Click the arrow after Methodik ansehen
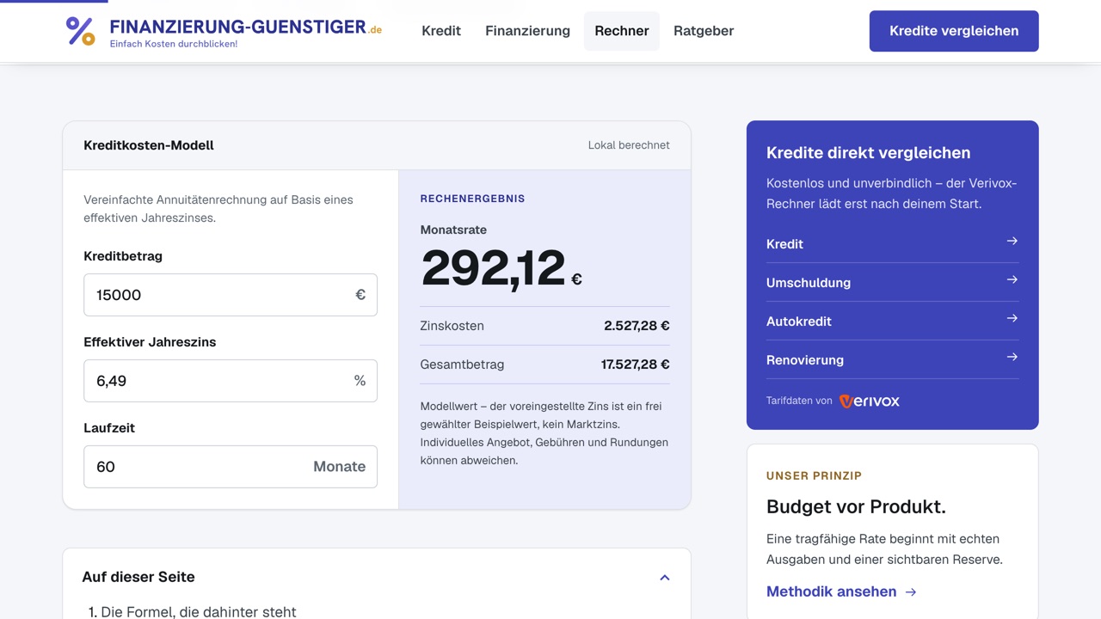Viewport: 1101px width, 619px height. (911, 592)
